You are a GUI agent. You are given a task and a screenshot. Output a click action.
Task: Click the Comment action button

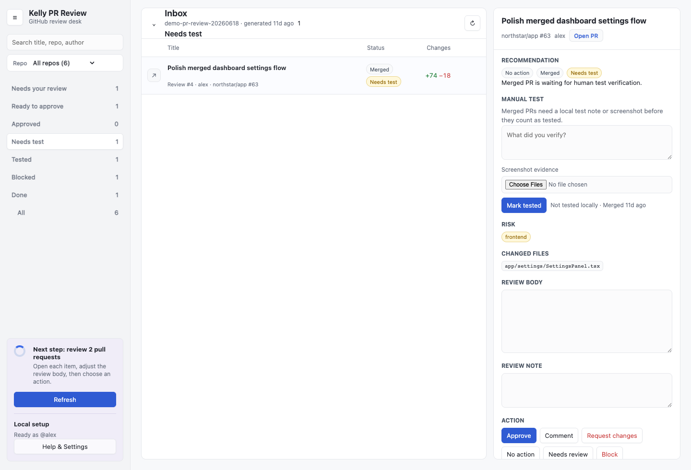(559, 435)
